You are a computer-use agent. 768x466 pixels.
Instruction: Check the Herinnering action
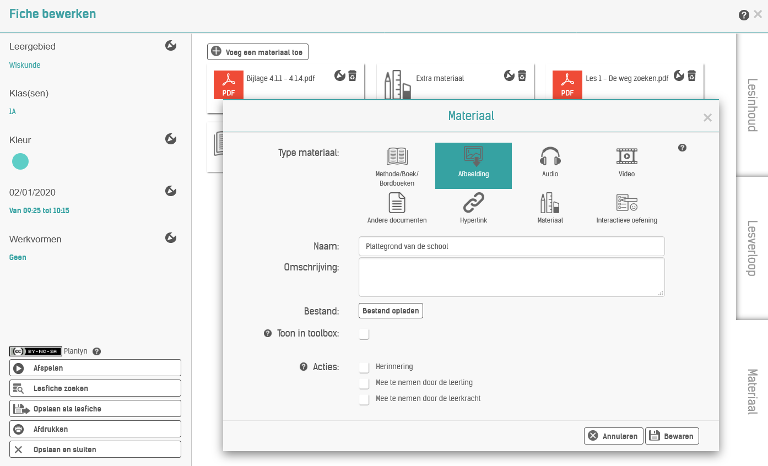click(x=364, y=367)
